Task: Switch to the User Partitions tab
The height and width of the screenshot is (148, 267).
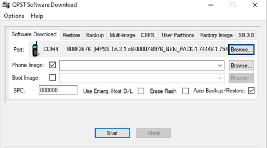Action: click(178, 35)
